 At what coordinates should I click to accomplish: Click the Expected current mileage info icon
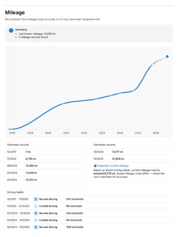(x=95, y=166)
